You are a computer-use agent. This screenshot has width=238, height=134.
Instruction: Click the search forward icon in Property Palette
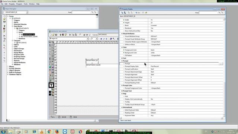[x=219, y=13]
